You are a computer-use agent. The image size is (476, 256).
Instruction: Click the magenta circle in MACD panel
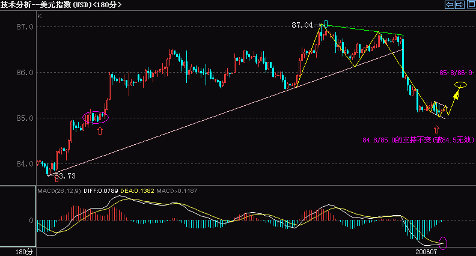444,243
